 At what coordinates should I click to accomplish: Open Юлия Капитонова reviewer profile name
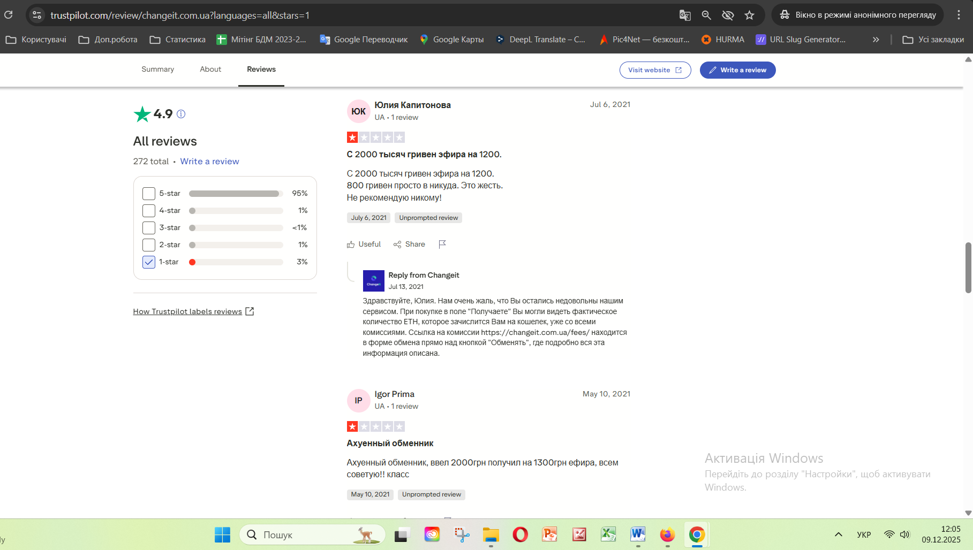tap(412, 105)
